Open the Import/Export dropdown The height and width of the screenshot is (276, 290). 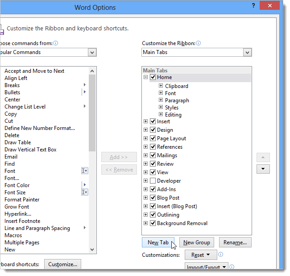coord(207,266)
